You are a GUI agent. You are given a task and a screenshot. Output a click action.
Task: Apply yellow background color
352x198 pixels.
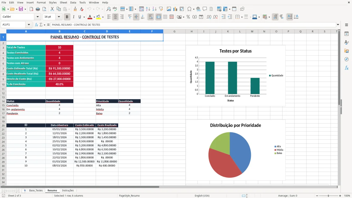99,17
